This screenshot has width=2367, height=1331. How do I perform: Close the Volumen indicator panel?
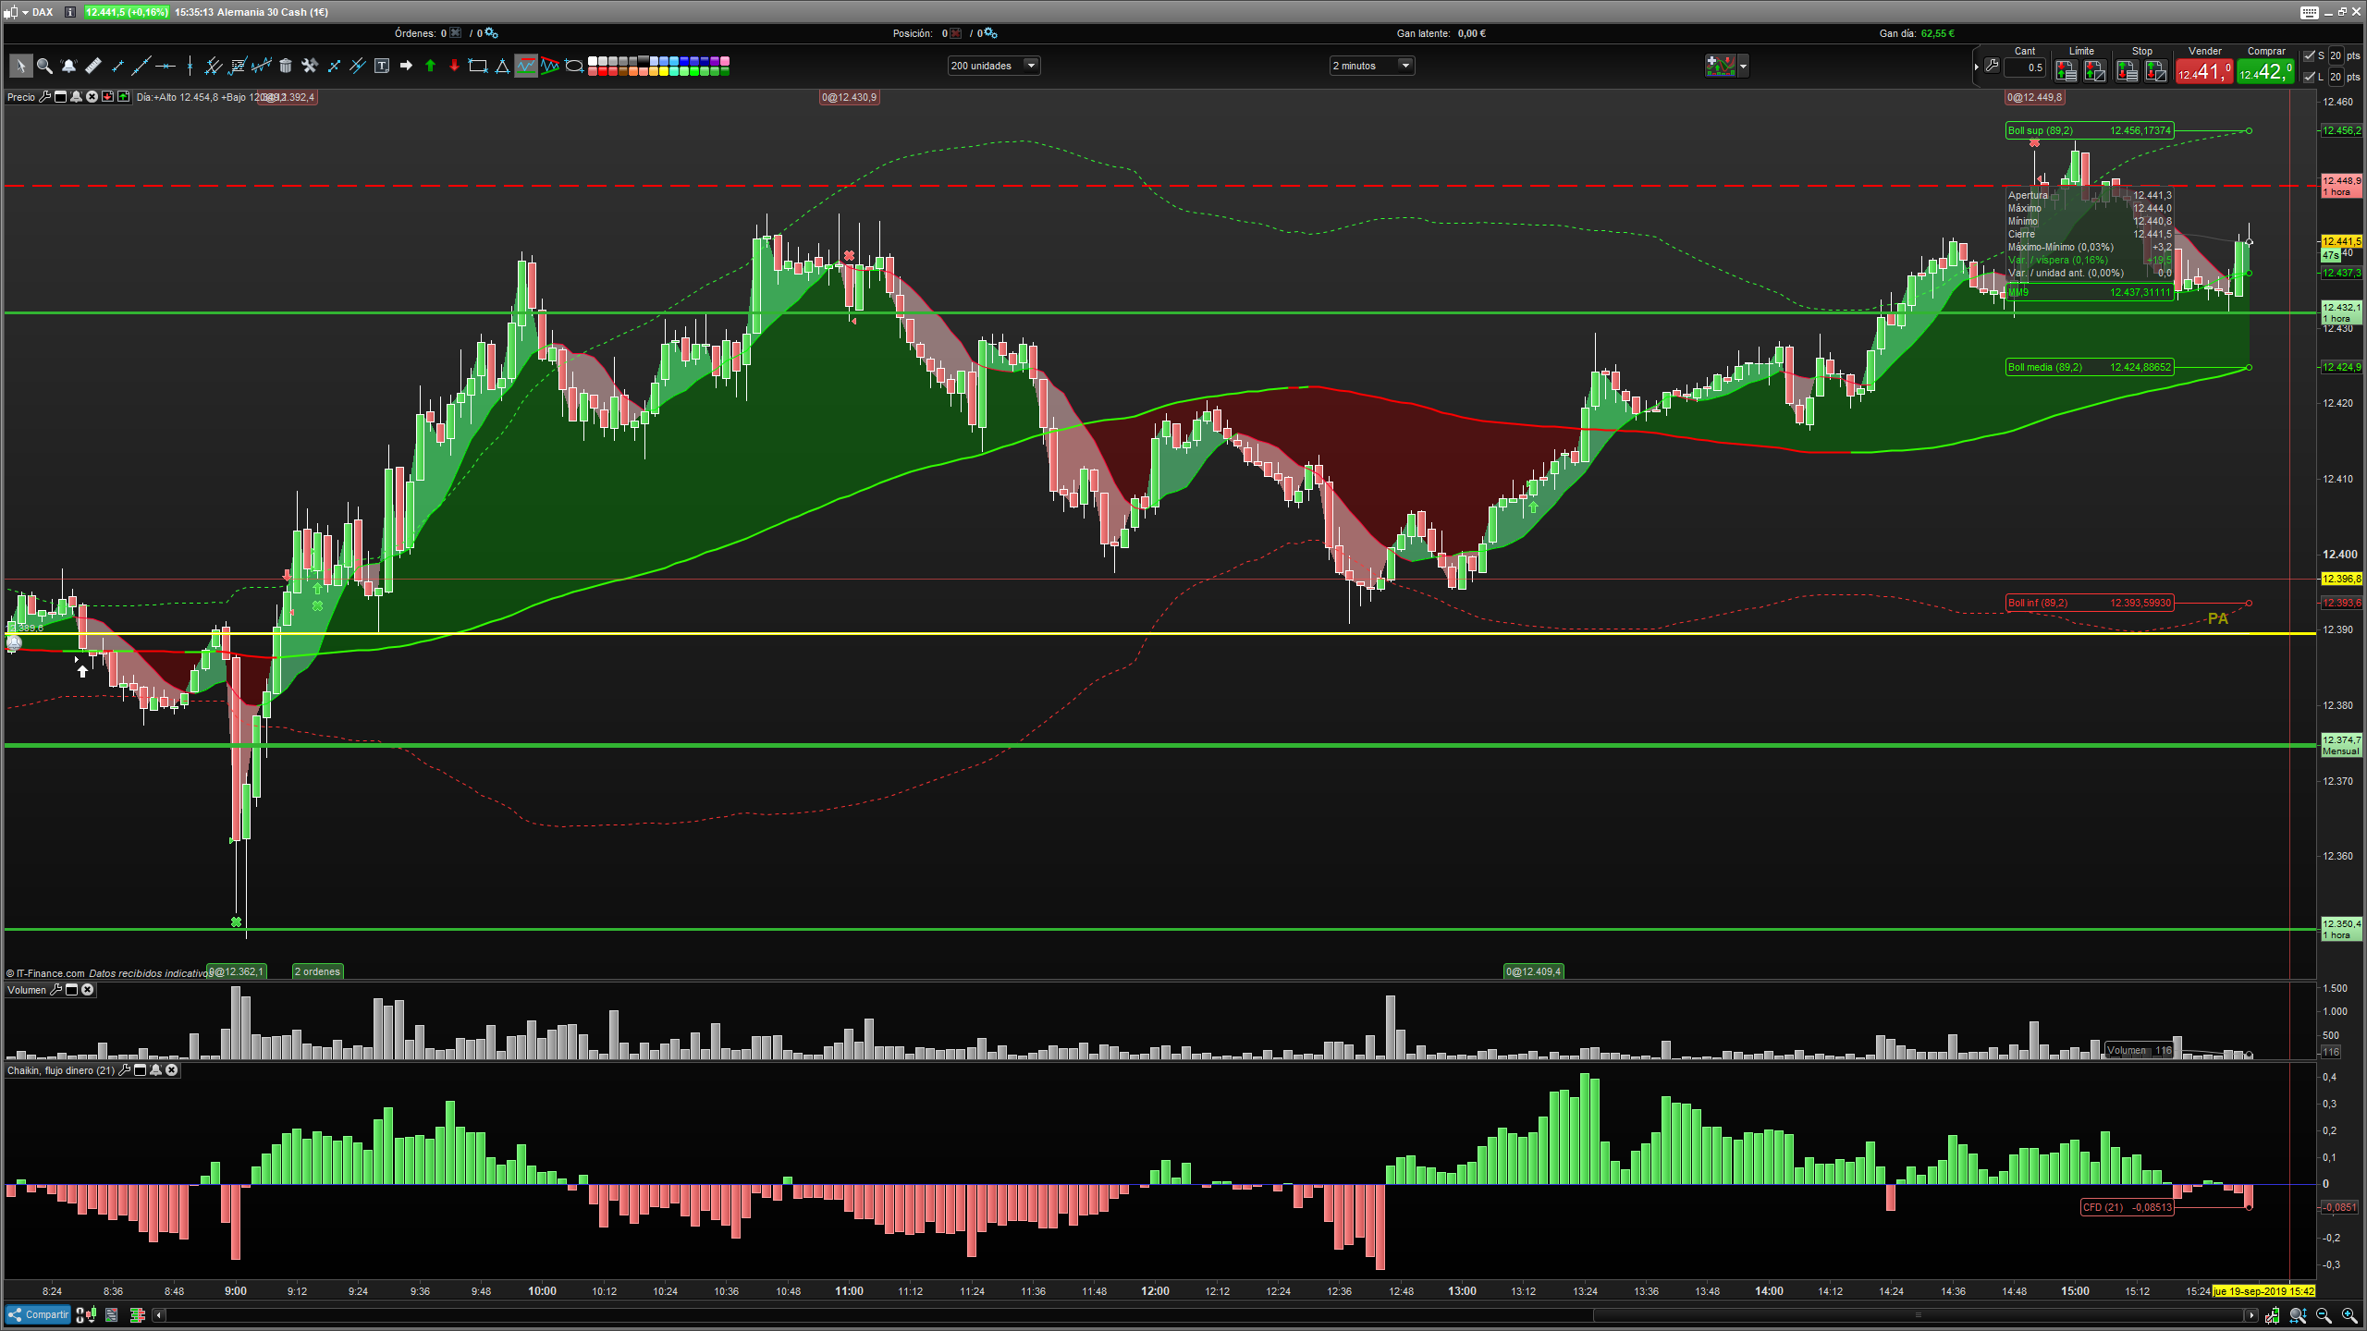point(88,990)
